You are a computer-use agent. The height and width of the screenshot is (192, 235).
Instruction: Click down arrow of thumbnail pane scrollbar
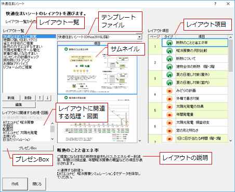pyautogui.click(x=140, y=141)
